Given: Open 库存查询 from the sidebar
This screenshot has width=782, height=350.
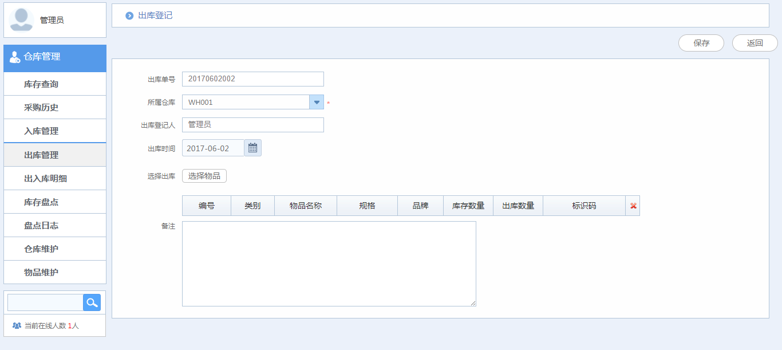Looking at the screenshot, I should point(54,84).
